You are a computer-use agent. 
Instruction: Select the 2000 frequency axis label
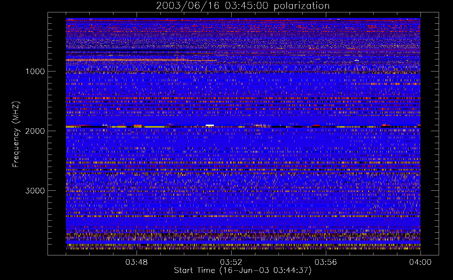coord(35,131)
